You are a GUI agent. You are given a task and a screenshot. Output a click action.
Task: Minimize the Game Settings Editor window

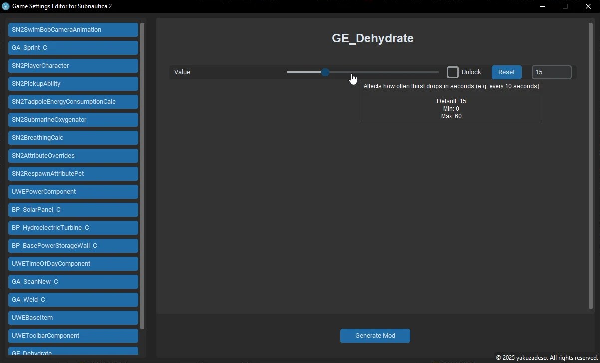(x=543, y=6)
